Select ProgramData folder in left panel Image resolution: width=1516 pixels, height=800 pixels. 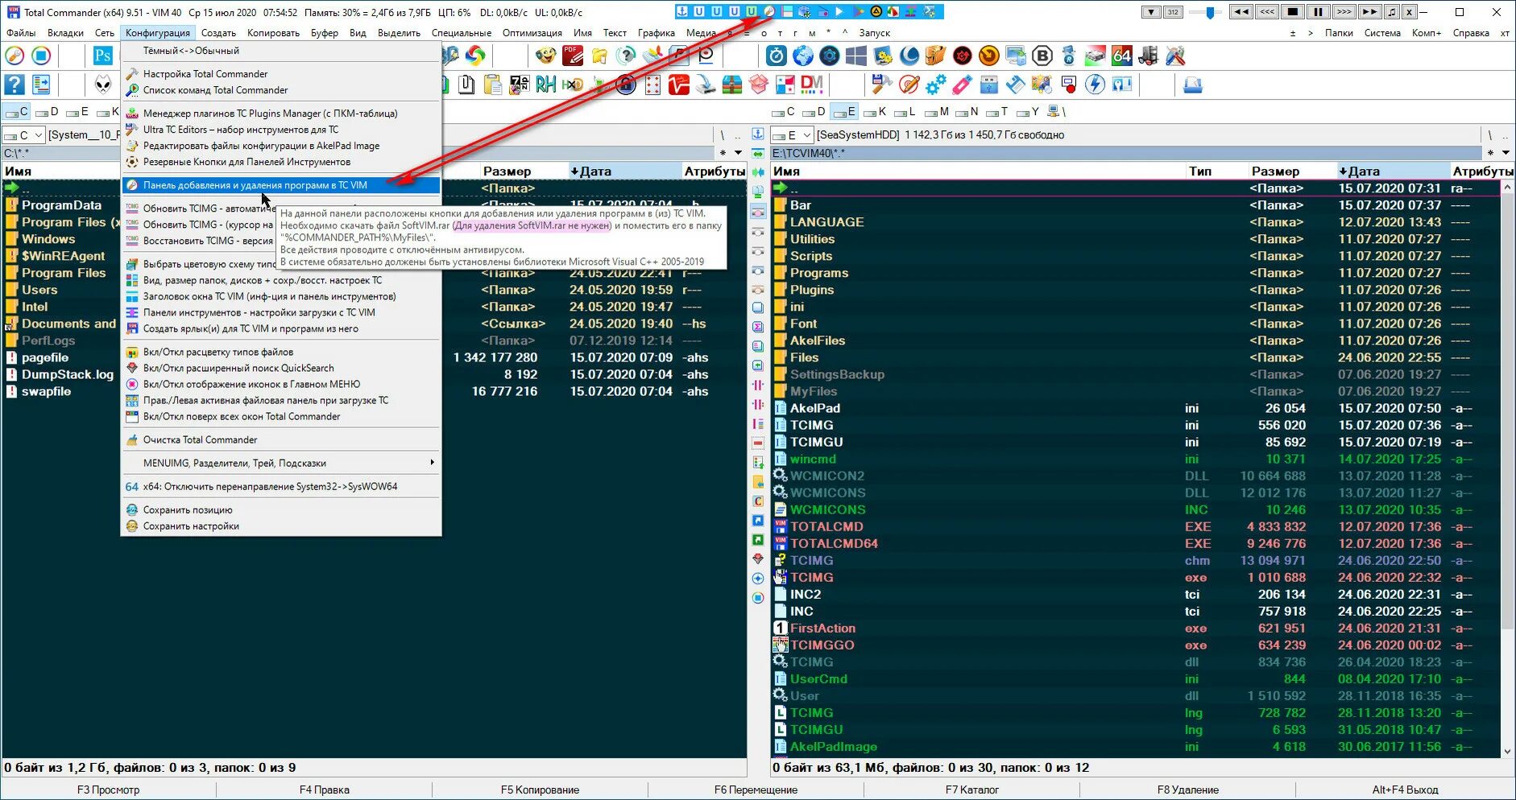pyautogui.click(x=61, y=205)
